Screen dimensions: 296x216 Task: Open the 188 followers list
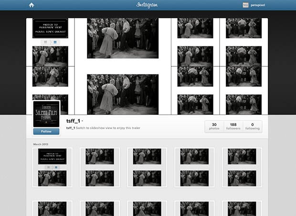233,126
